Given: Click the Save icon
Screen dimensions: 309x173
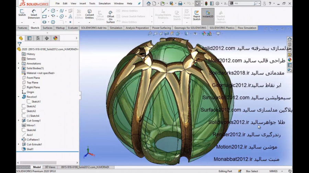Looking at the screenshot, I should pyautogui.click(x=171, y=3).
